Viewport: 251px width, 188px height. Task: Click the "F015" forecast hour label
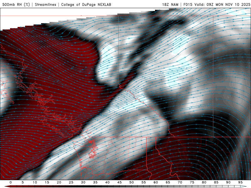coord(188,4)
